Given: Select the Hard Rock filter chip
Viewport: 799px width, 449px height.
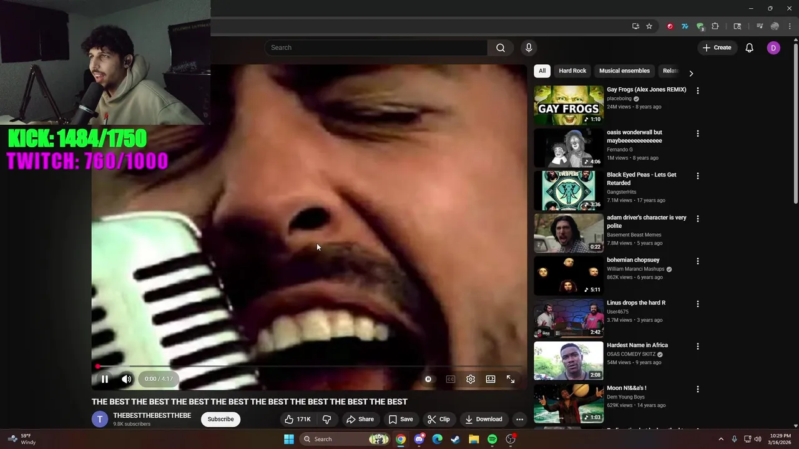Looking at the screenshot, I should [x=572, y=70].
